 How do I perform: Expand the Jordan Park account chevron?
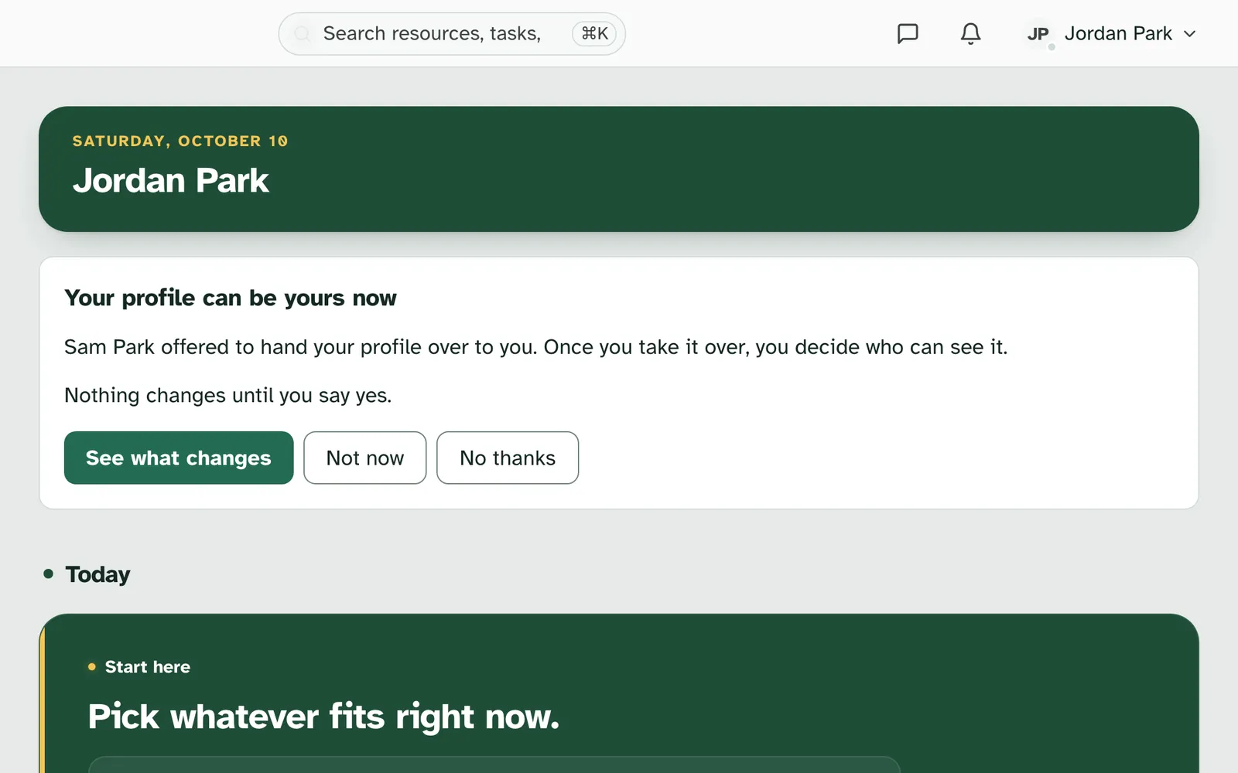point(1190,34)
